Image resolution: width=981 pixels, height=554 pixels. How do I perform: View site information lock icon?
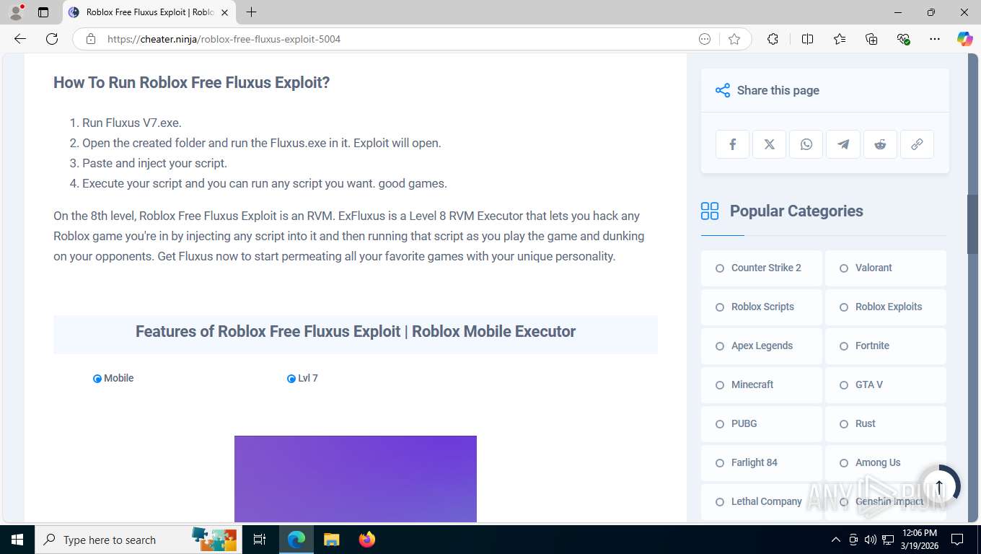[91, 39]
